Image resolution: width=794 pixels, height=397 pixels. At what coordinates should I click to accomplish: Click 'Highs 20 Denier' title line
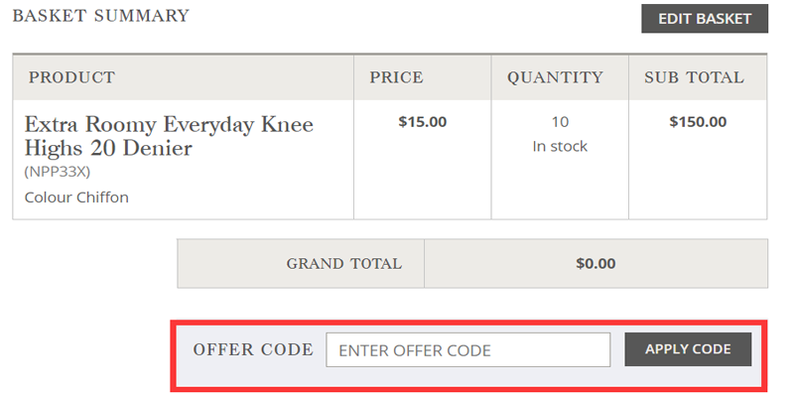pyautogui.click(x=108, y=149)
